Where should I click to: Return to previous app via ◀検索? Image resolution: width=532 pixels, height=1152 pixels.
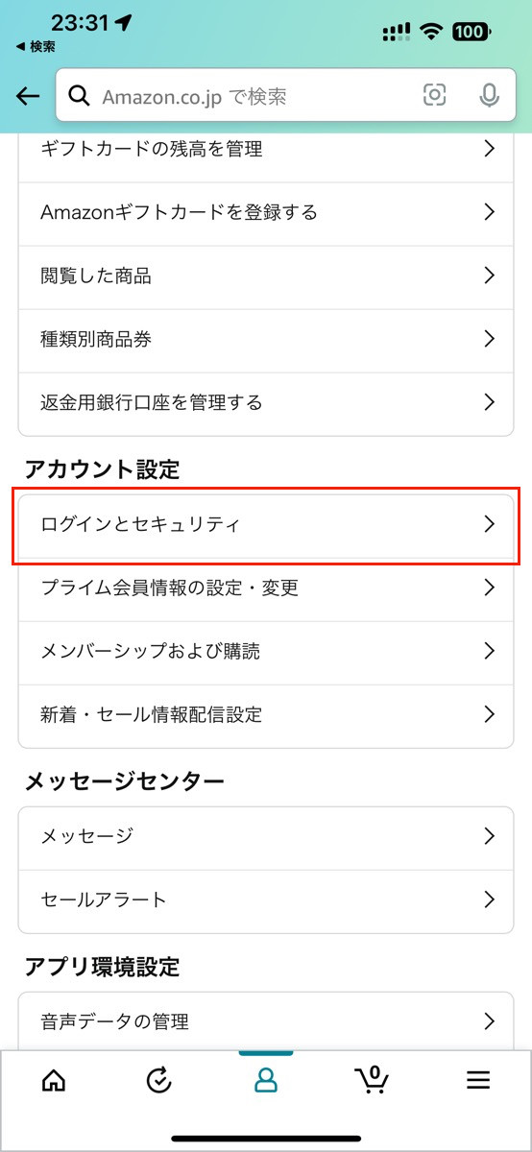coord(36,46)
